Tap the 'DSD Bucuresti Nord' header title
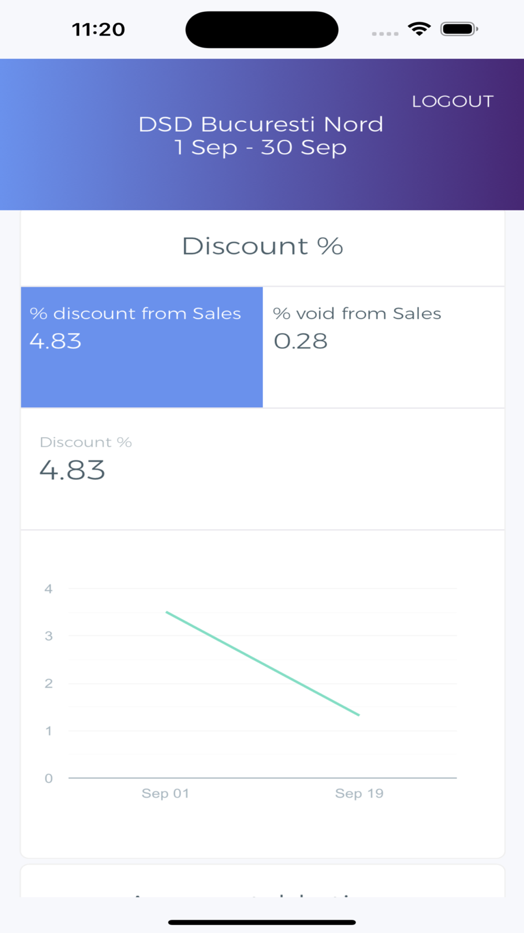Screen dimensions: 524x933 [261, 124]
